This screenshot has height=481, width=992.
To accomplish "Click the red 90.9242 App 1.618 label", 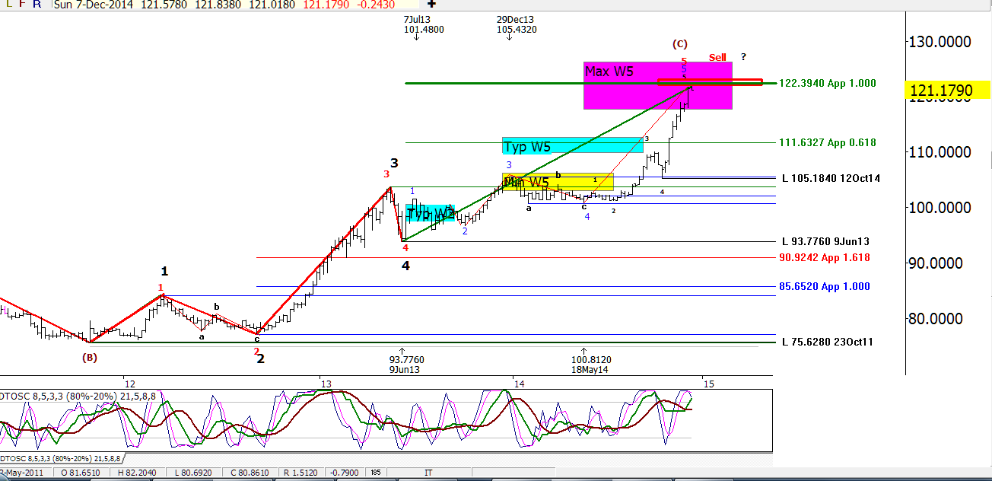I will click(x=825, y=257).
